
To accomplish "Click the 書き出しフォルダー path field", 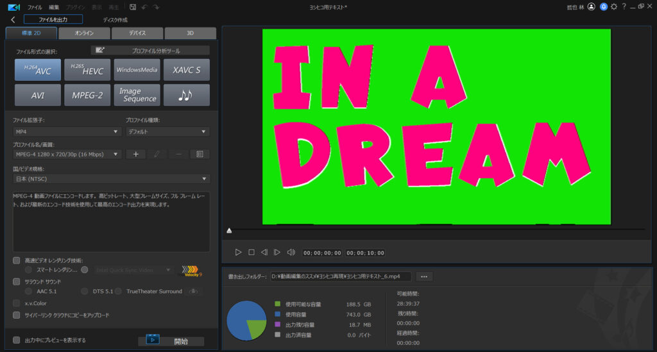I will [x=341, y=276].
